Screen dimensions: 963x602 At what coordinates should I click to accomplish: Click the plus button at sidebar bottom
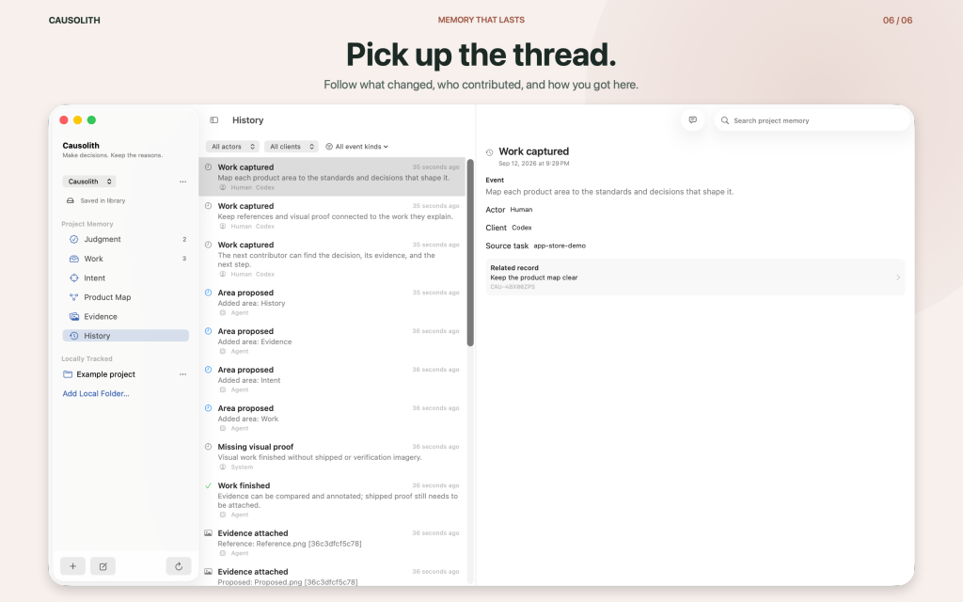click(x=72, y=566)
